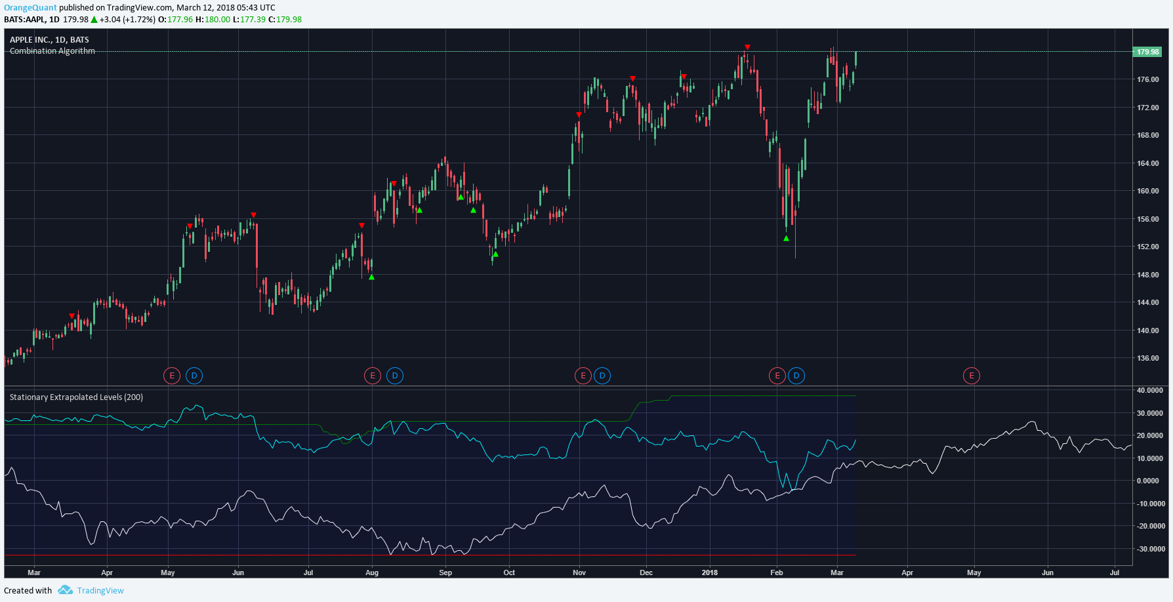Open the E earnings marker above Feb
1173x602 pixels.
coord(777,376)
